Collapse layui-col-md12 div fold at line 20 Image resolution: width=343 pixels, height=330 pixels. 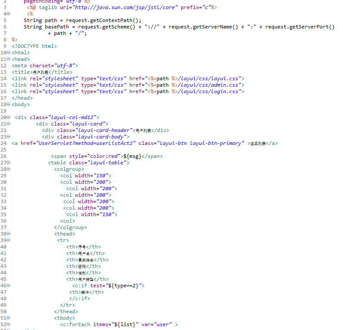click(9, 117)
